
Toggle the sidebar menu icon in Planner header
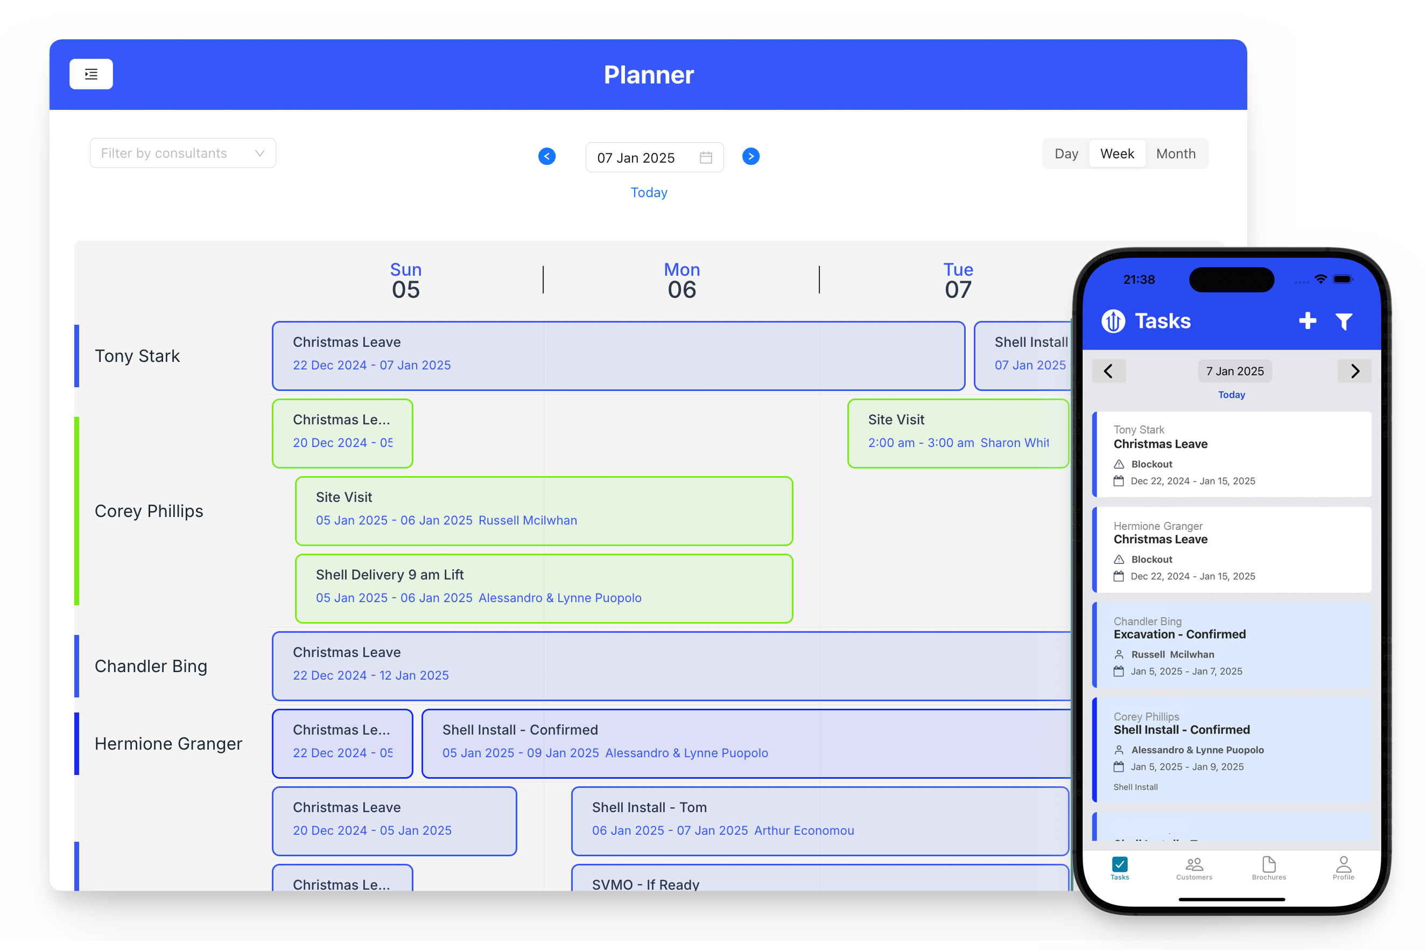coord(91,74)
